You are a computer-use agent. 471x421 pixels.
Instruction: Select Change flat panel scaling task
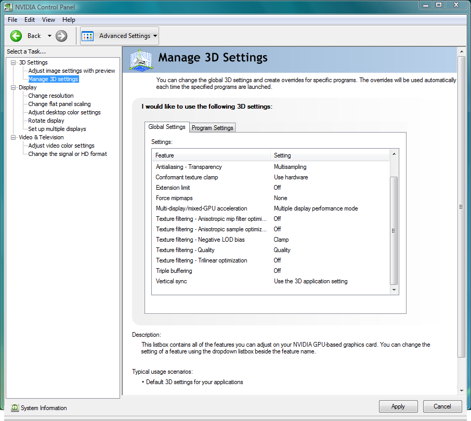pos(59,104)
